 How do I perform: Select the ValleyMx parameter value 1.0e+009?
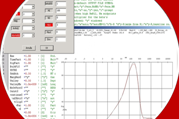pos(30,84)
